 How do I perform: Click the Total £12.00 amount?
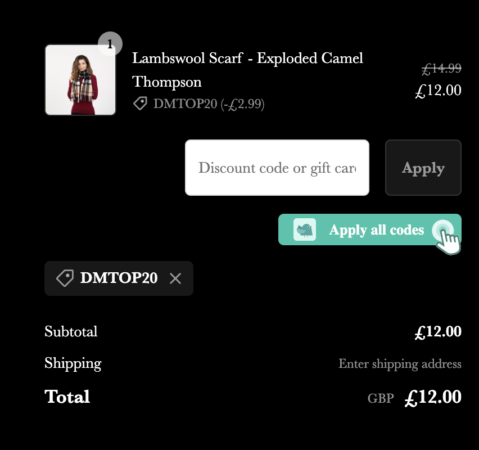pos(432,397)
